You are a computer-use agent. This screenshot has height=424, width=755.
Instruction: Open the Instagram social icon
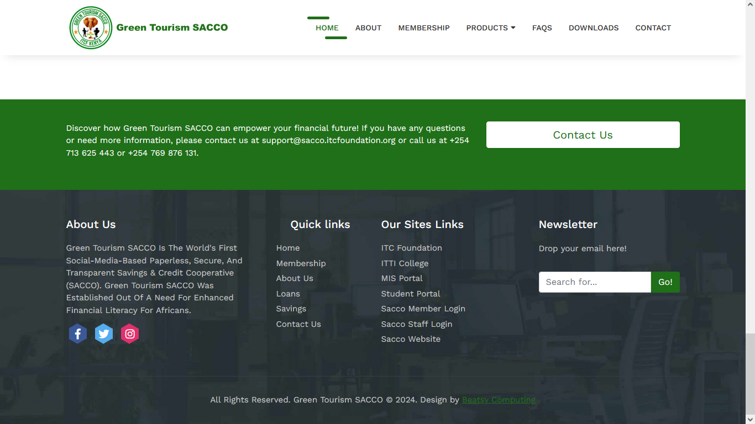tap(130, 333)
